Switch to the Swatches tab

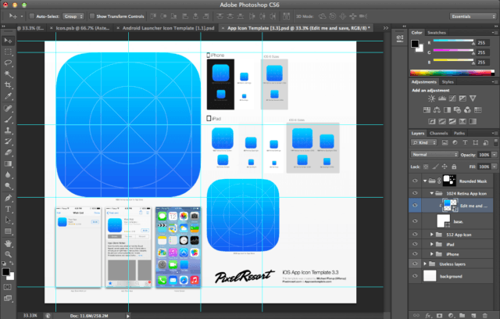(437, 33)
